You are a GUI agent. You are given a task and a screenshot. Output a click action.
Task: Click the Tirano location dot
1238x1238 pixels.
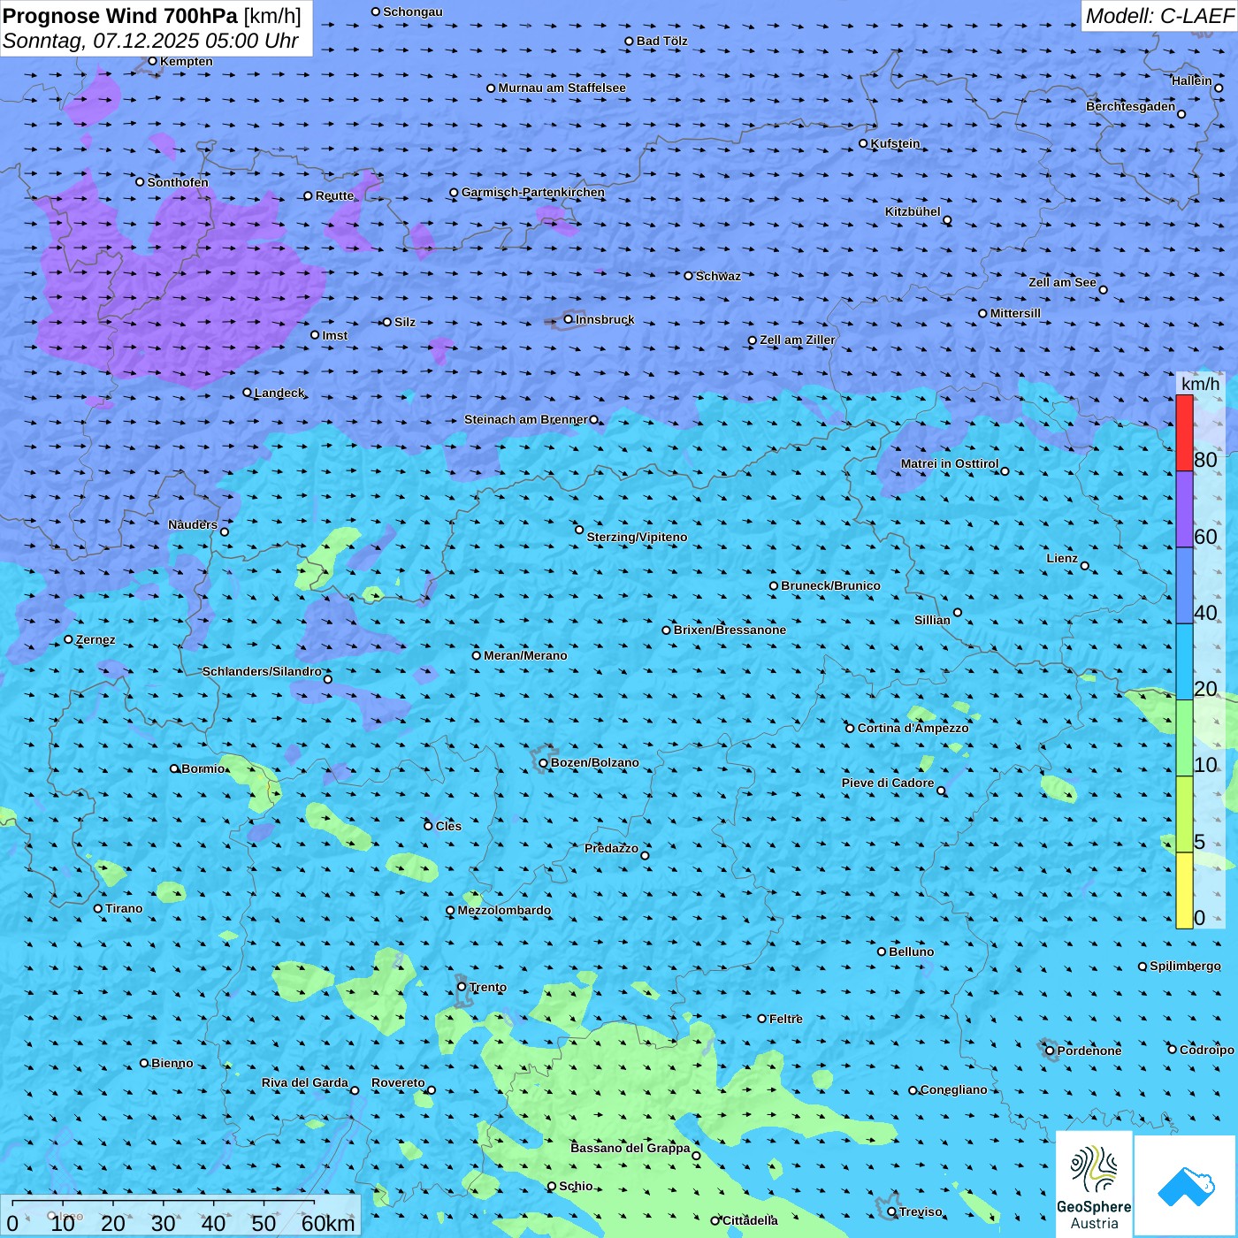(x=98, y=908)
